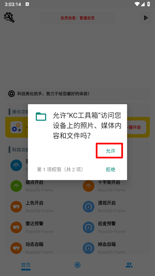
Task: Tap the blue gears icon in yellow banner
Action: point(16,127)
